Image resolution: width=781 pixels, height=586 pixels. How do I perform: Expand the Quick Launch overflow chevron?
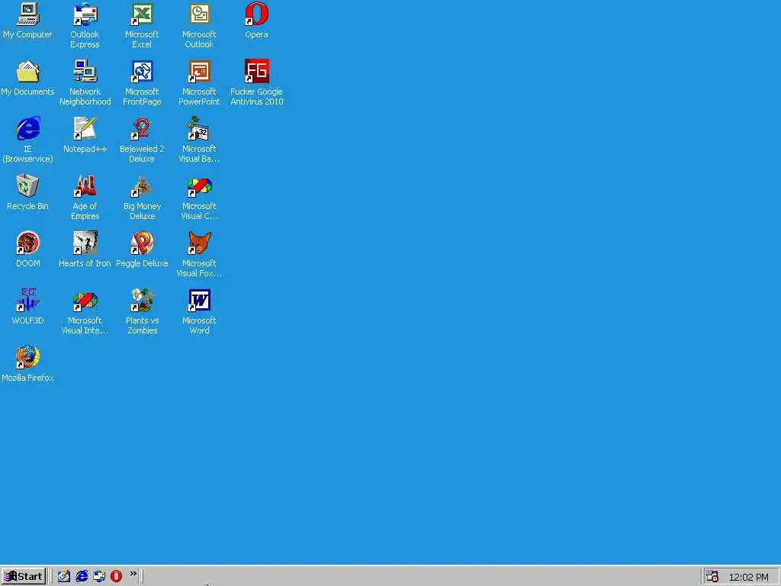pos(133,574)
